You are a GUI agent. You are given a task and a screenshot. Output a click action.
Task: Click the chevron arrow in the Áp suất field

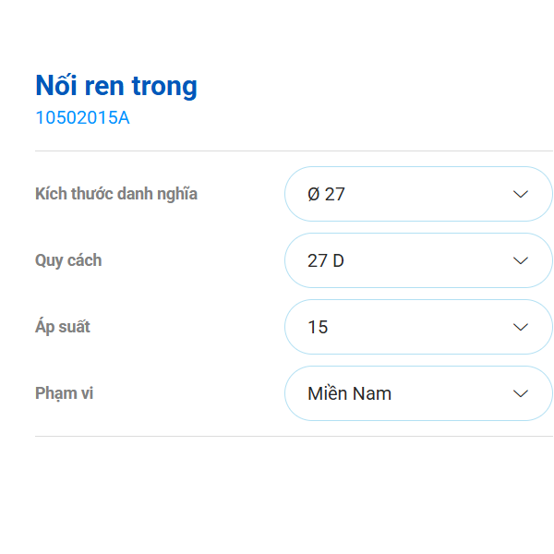(520, 327)
